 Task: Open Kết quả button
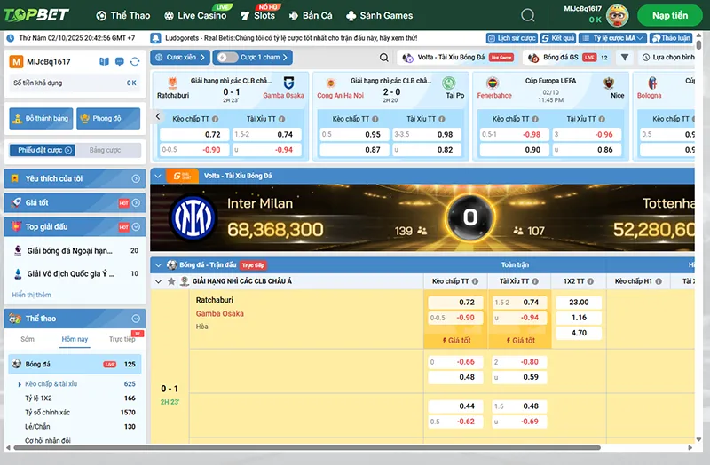(558, 38)
